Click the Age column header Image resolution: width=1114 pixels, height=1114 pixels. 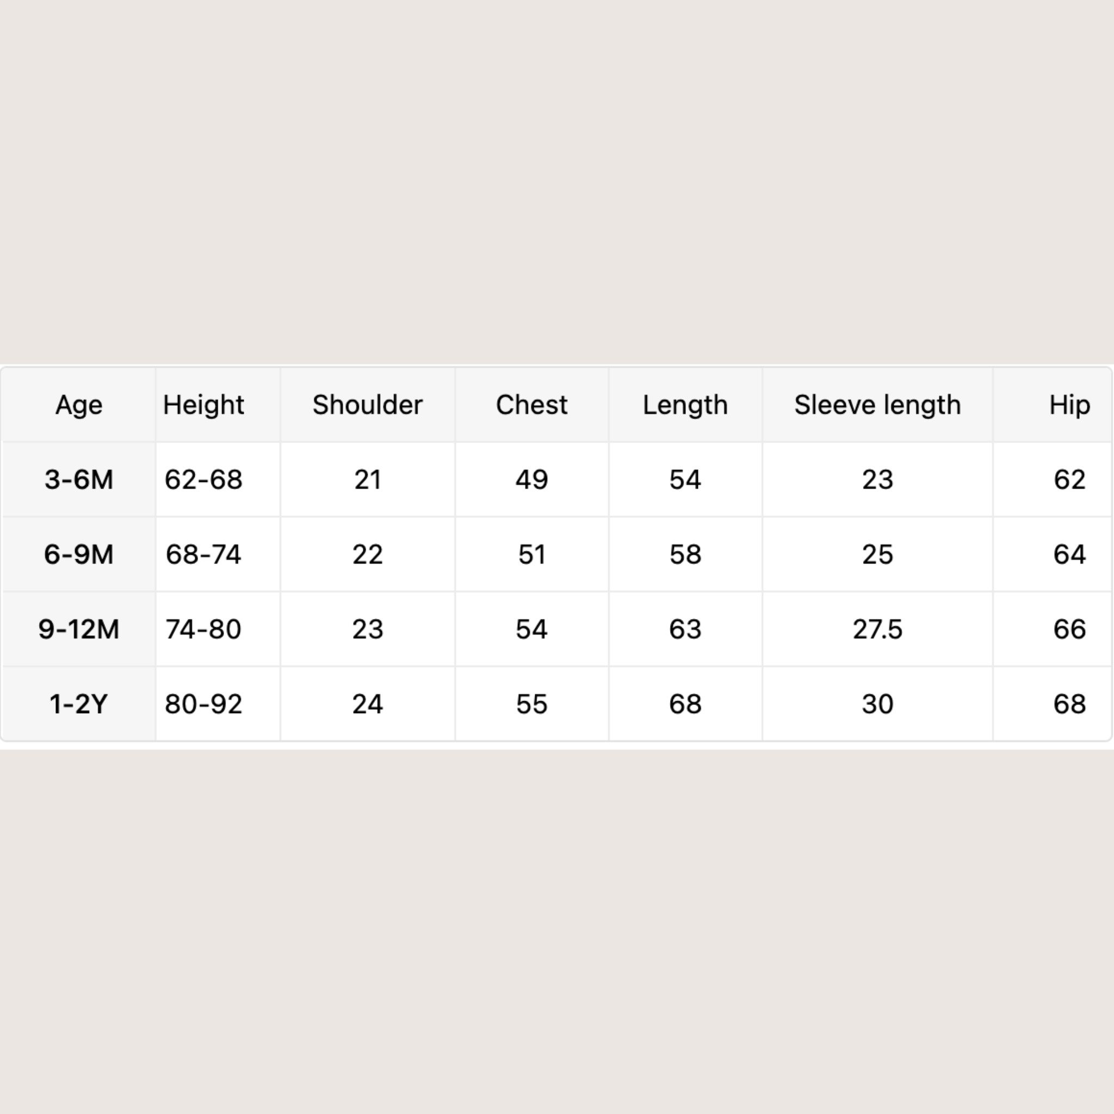click(x=79, y=405)
